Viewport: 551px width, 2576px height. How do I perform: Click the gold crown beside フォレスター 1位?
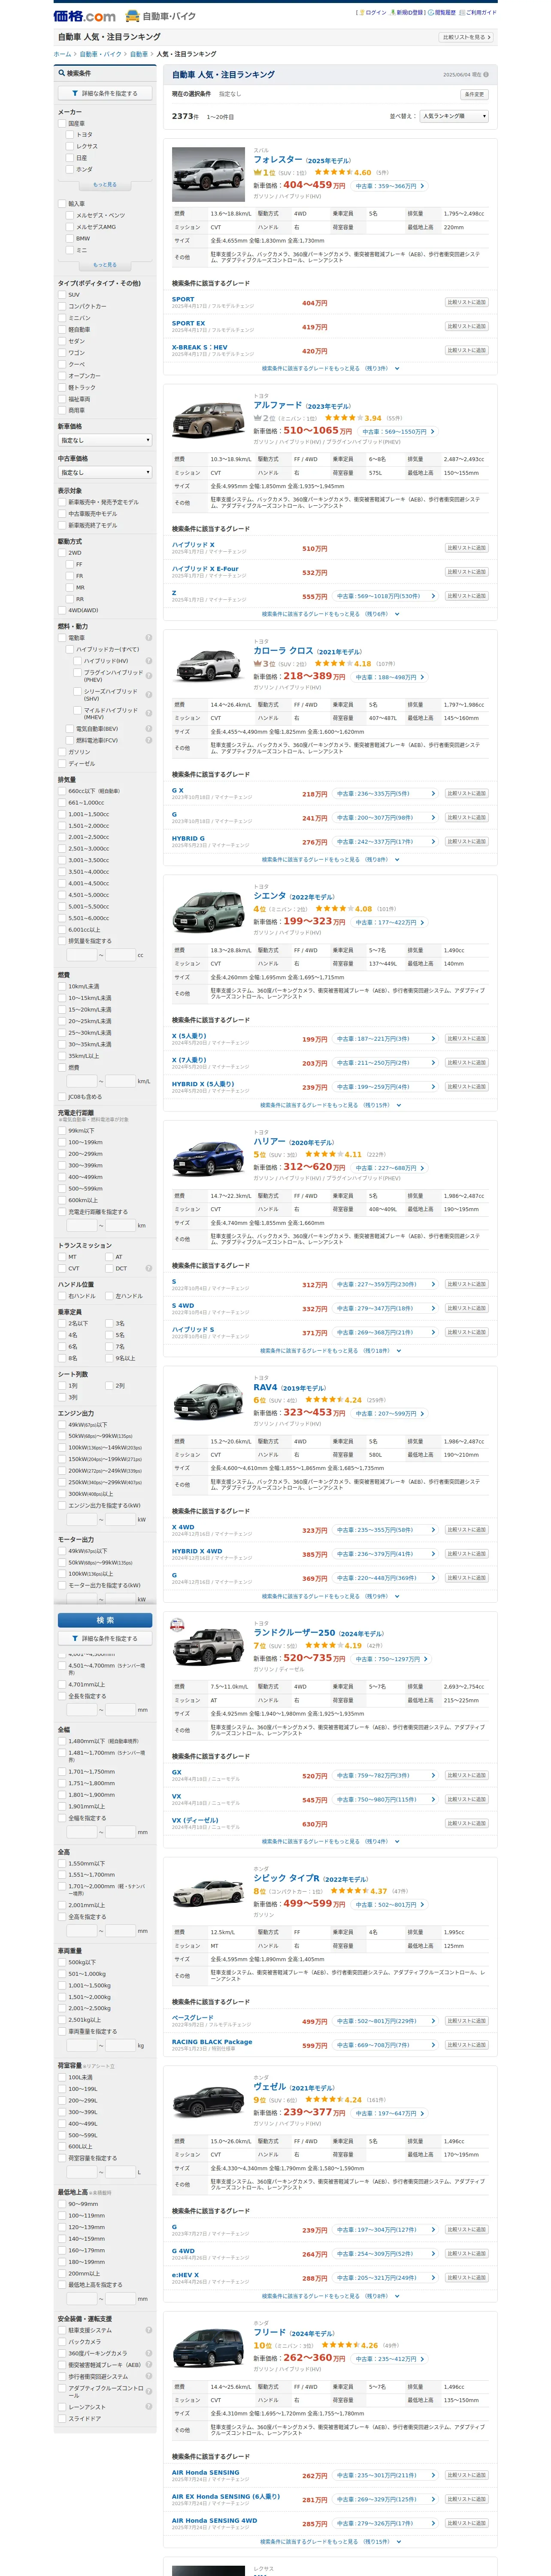pos(257,173)
